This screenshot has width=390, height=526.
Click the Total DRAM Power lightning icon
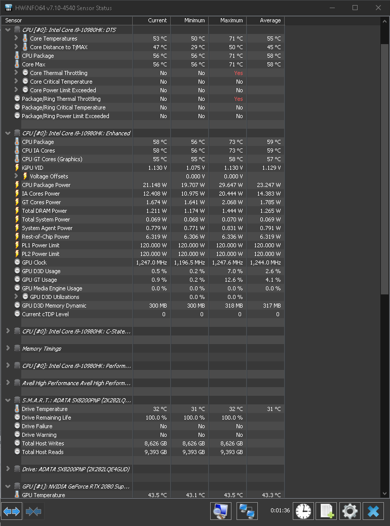(17, 211)
